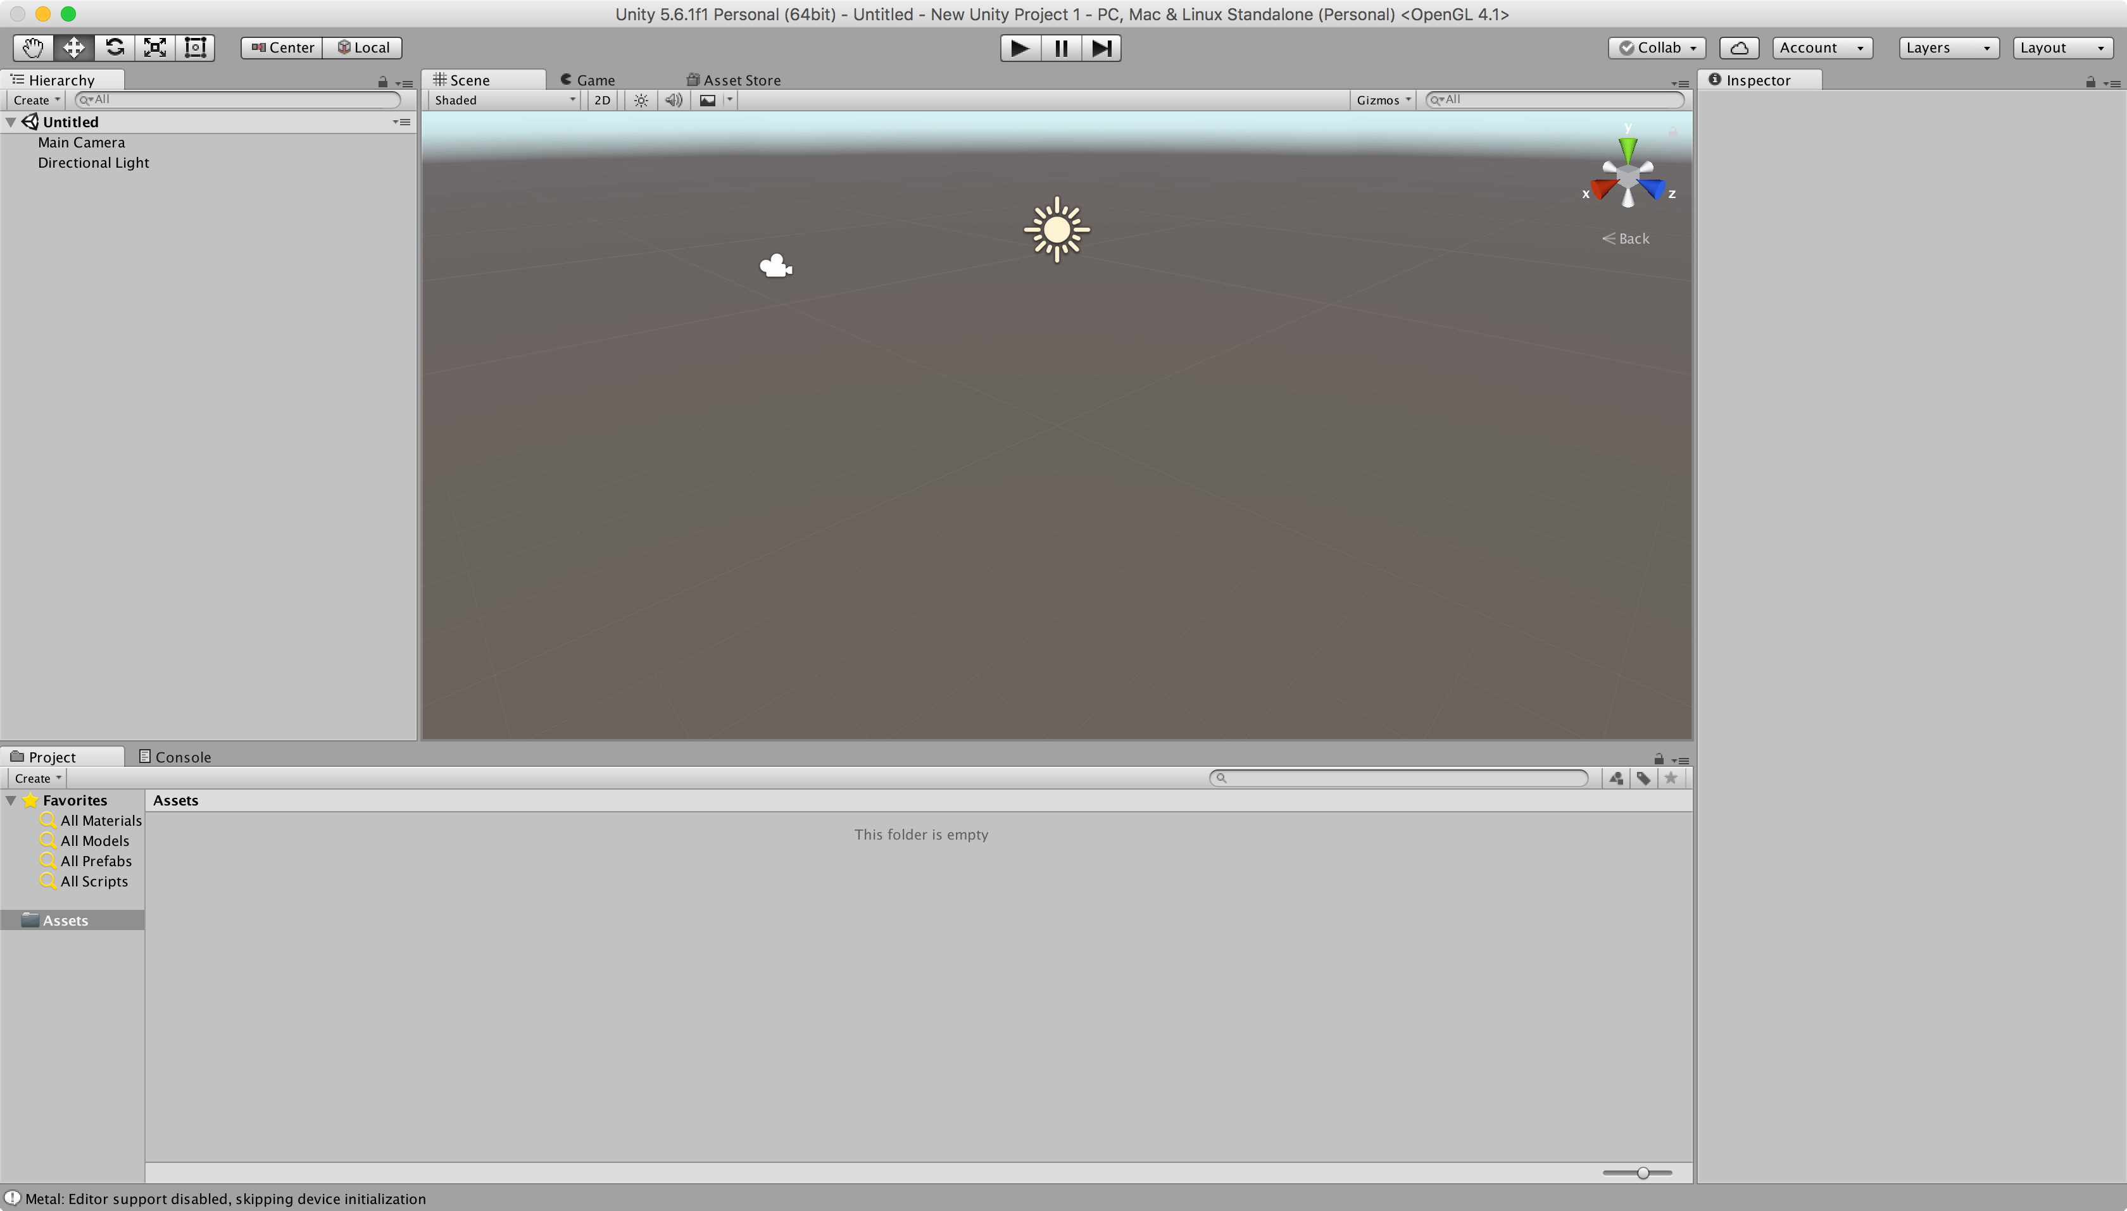Screen dimensions: 2127x1211
Task: Select the Scale tool
Action: pos(155,47)
